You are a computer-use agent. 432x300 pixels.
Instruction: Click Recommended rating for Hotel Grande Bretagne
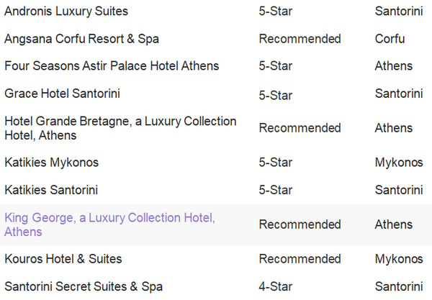click(x=300, y=128)
